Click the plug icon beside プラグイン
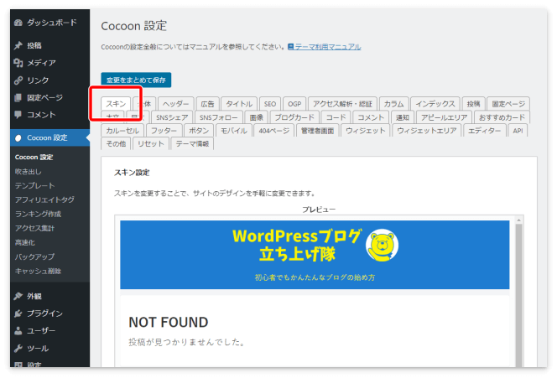 [18, 313]
